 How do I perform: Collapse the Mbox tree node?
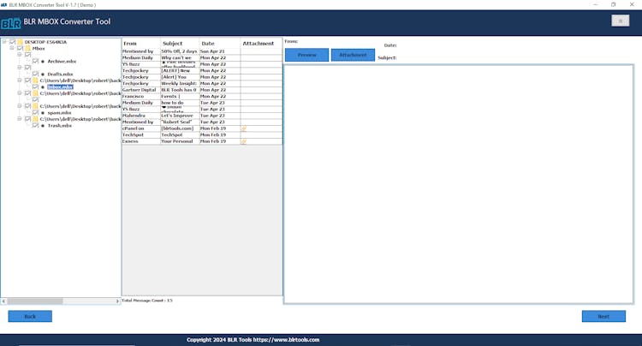click(x=12, y=48)
